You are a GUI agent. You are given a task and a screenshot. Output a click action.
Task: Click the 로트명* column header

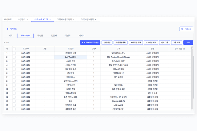coord(70,49)
